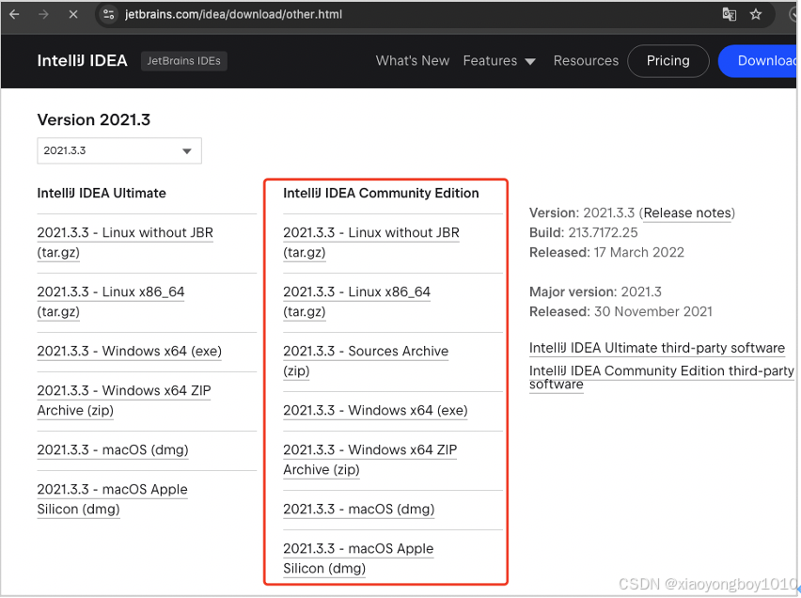
Task: Download Ultimate Windows x64 ZIP Archive
Action: click(x=124, y=401)
